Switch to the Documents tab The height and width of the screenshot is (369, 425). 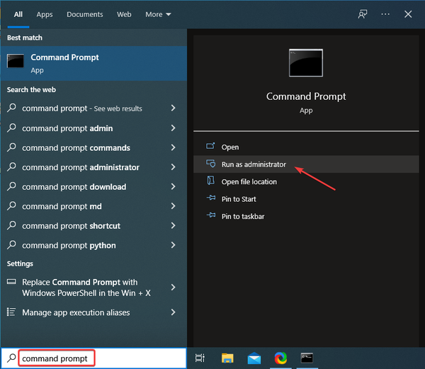coord(85,14)
